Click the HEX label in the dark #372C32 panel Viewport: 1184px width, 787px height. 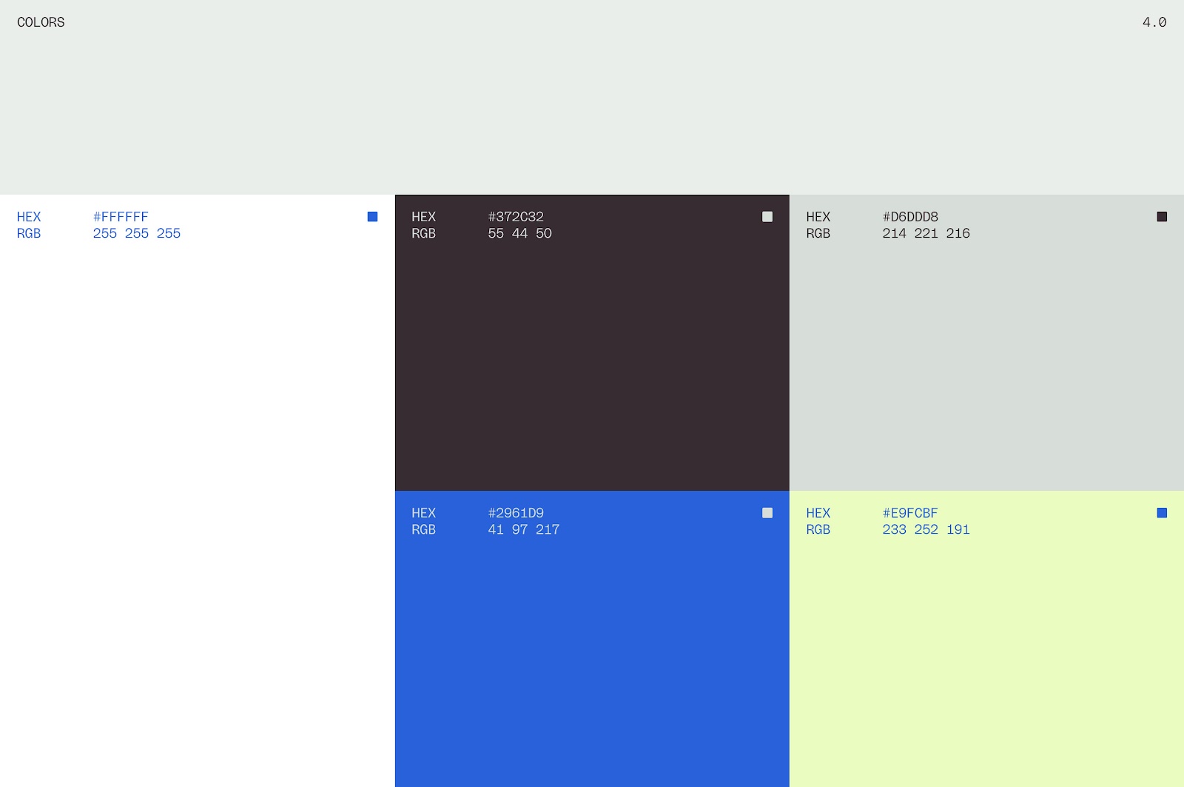[x=423, y=217]
